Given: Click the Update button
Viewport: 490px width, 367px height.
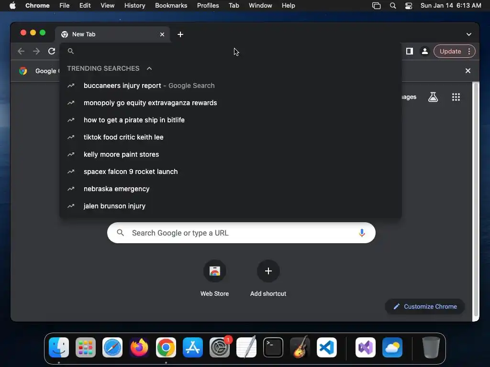Looking at the screenshot, I should [x=450, y=51].
